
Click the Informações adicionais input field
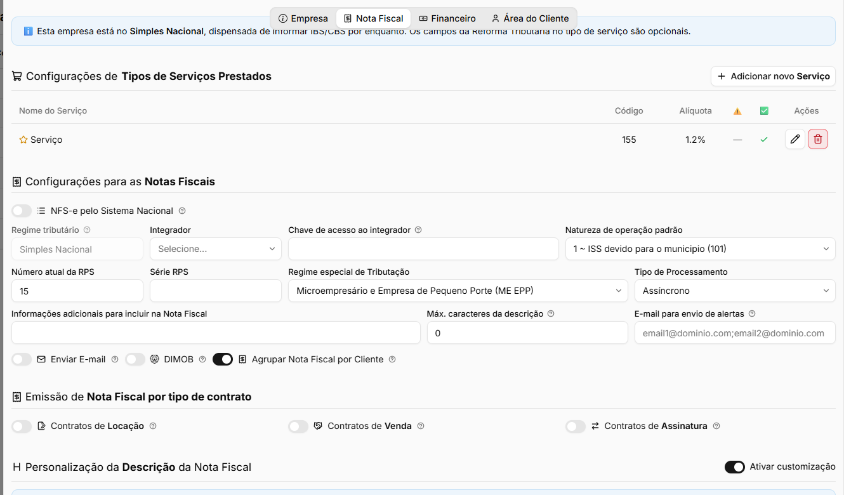pos(216,333)
